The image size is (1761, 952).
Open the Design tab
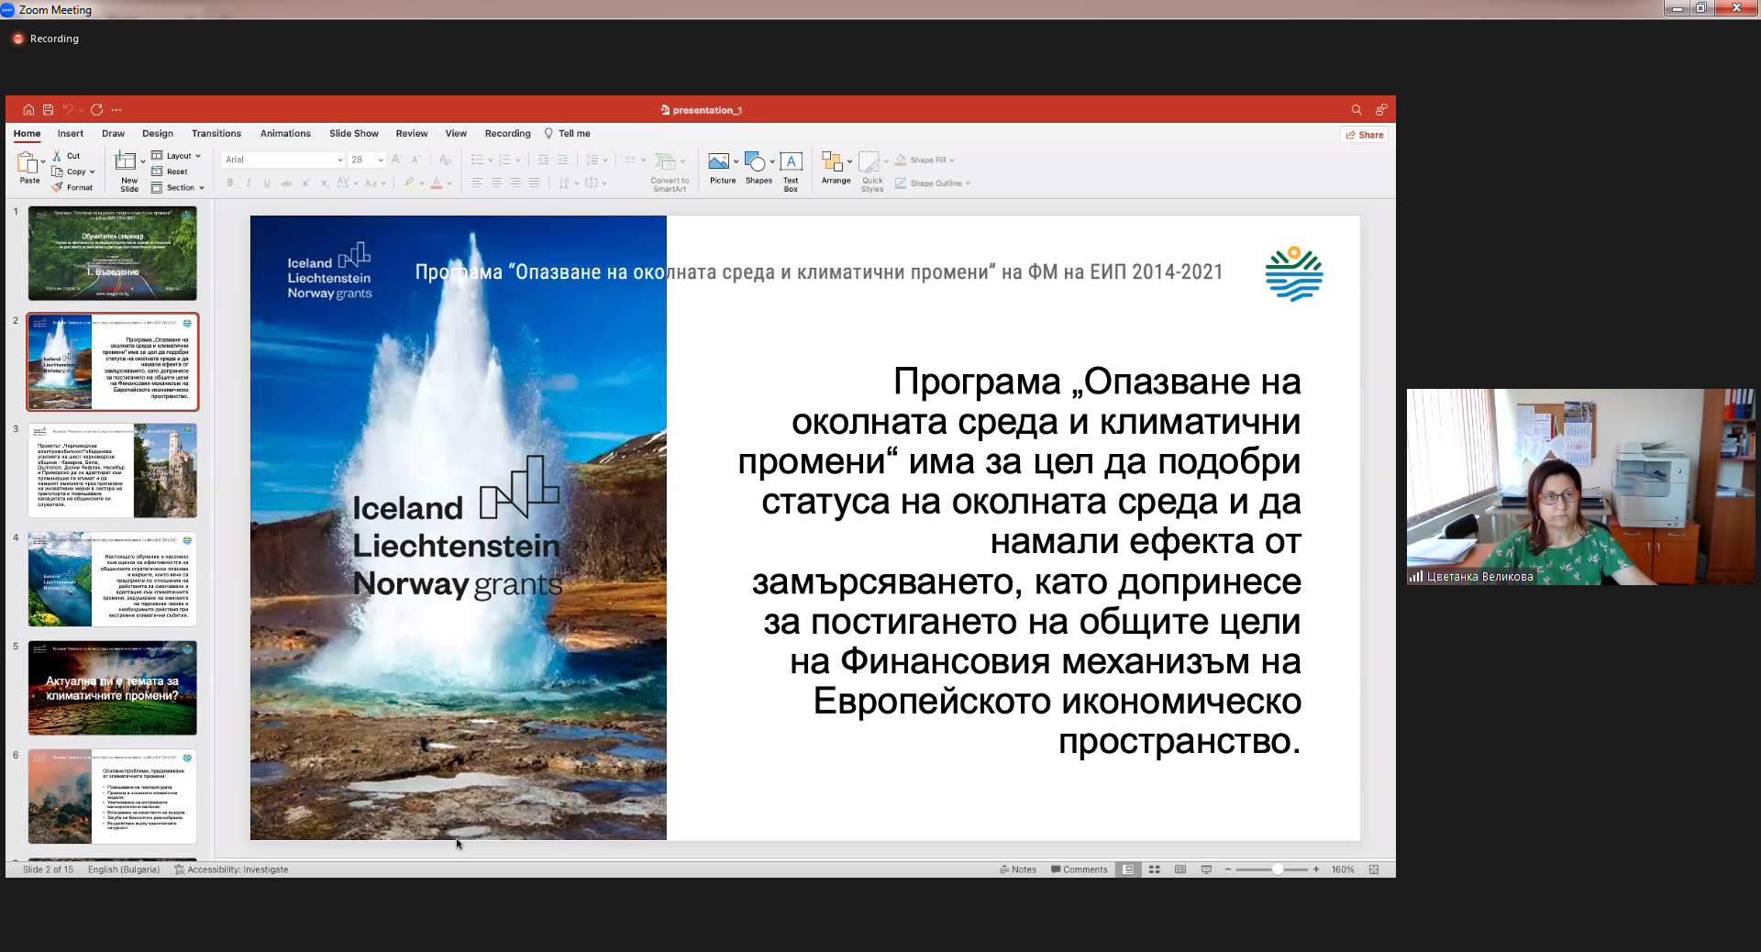tap(158, 134)
